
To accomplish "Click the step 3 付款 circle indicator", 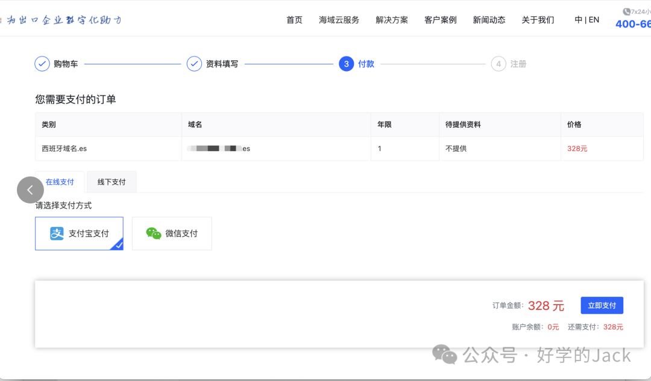I will 345,63.
